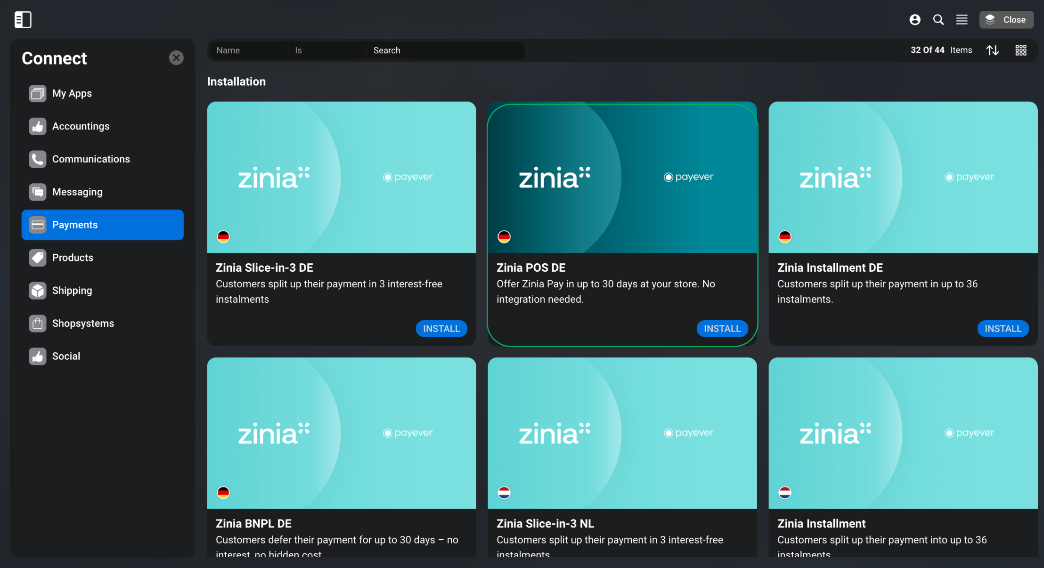Click the Shipping box icon
Viewport: 1044px width, 568px height.
[x=38, y=291]
